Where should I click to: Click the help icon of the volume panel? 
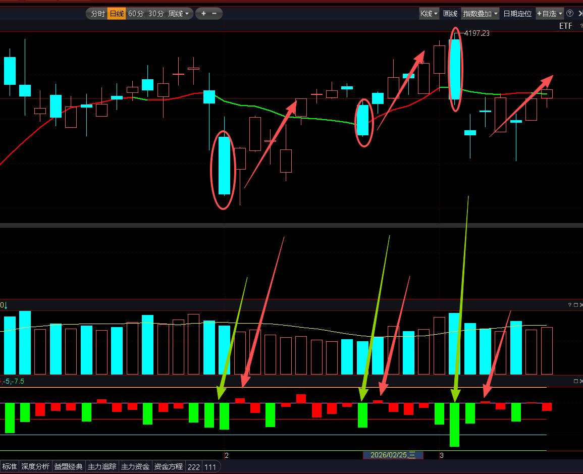570,305
